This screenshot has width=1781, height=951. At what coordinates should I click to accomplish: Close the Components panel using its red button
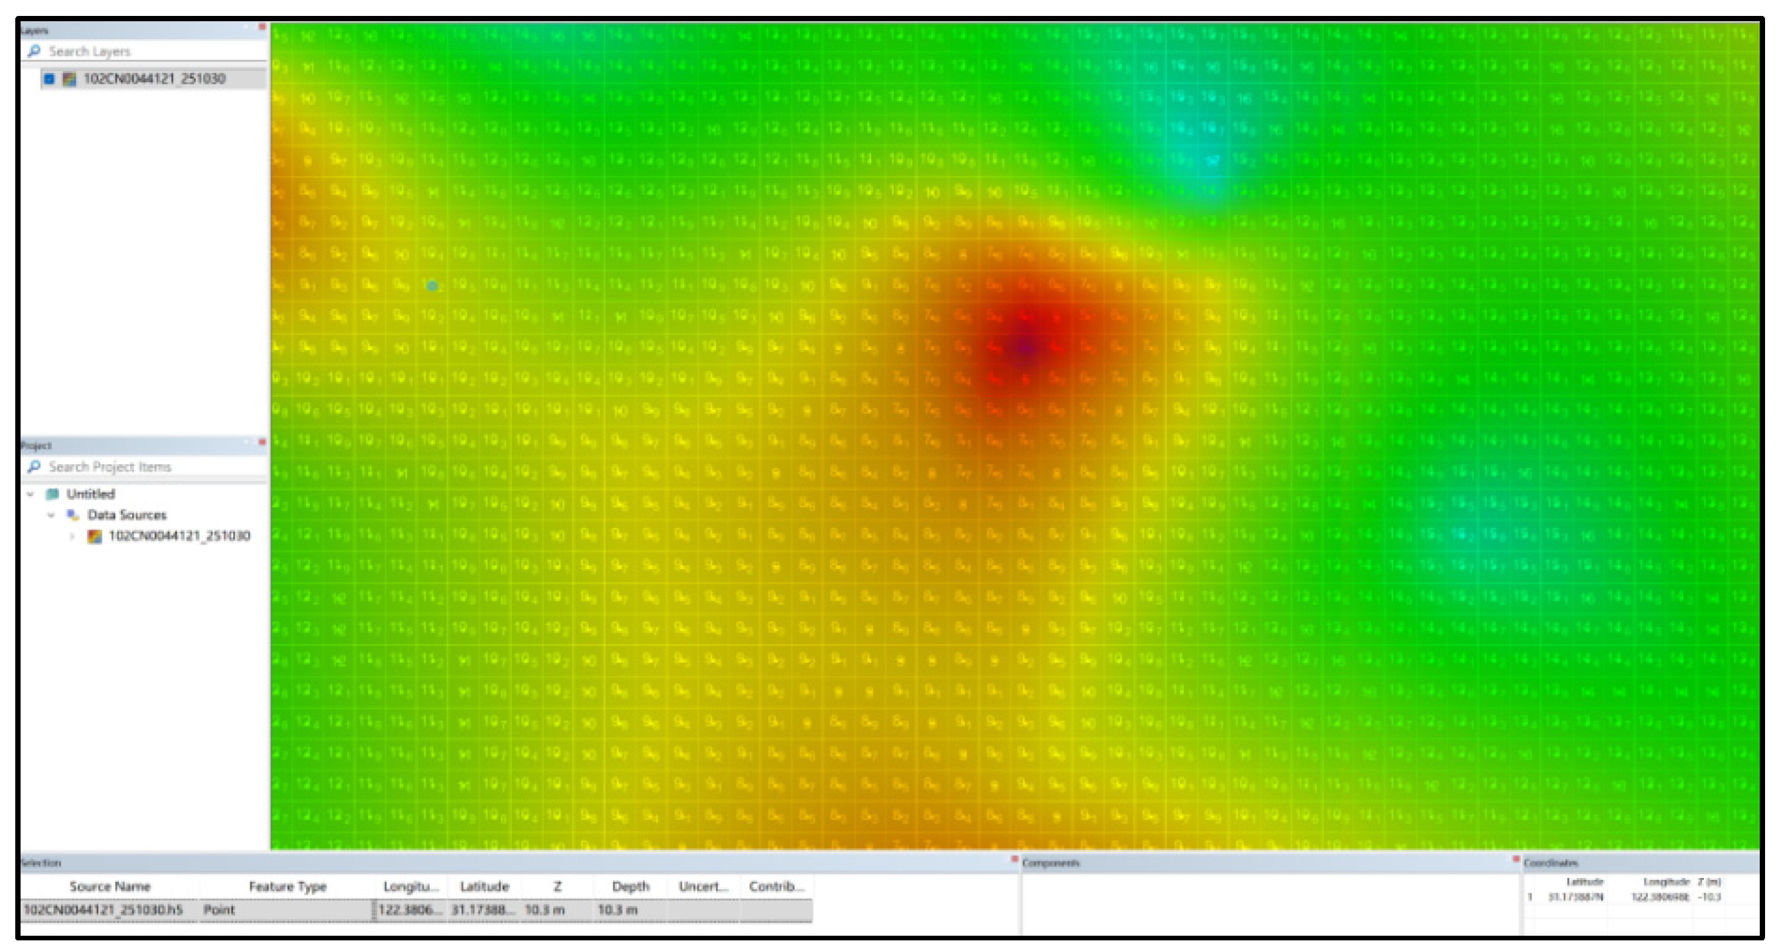click(1515, 860)
